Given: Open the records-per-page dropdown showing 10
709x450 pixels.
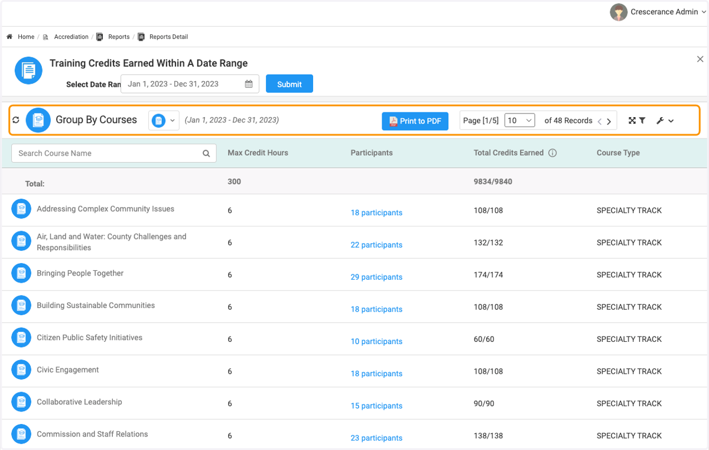Looking at the screenshot, I should click(x=520, y=121).
